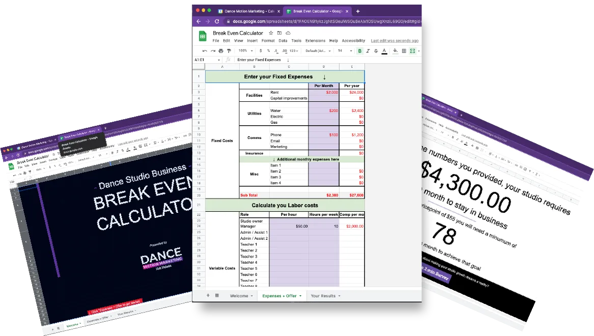This screenshot has width=594, height=336.
Task: Star the Break Even Calculator document
Action: pyautogui.click(x=271, y=33)
